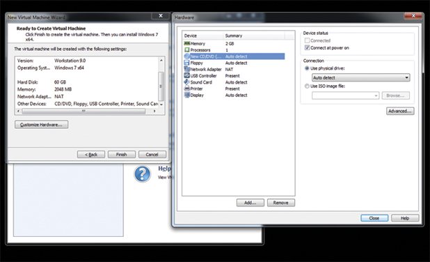Click Remove hardware button

pos(281,203)
